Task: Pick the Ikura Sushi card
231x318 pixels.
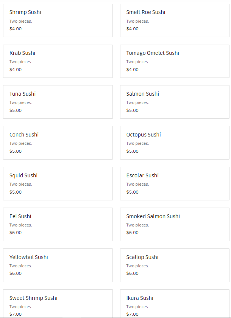Action: tap(175, 304)
